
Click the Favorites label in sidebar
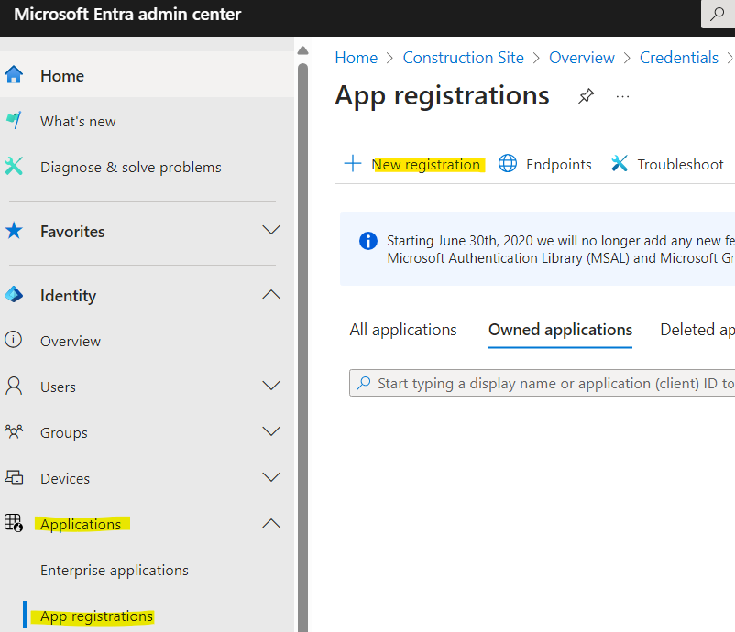pos(72,232)
